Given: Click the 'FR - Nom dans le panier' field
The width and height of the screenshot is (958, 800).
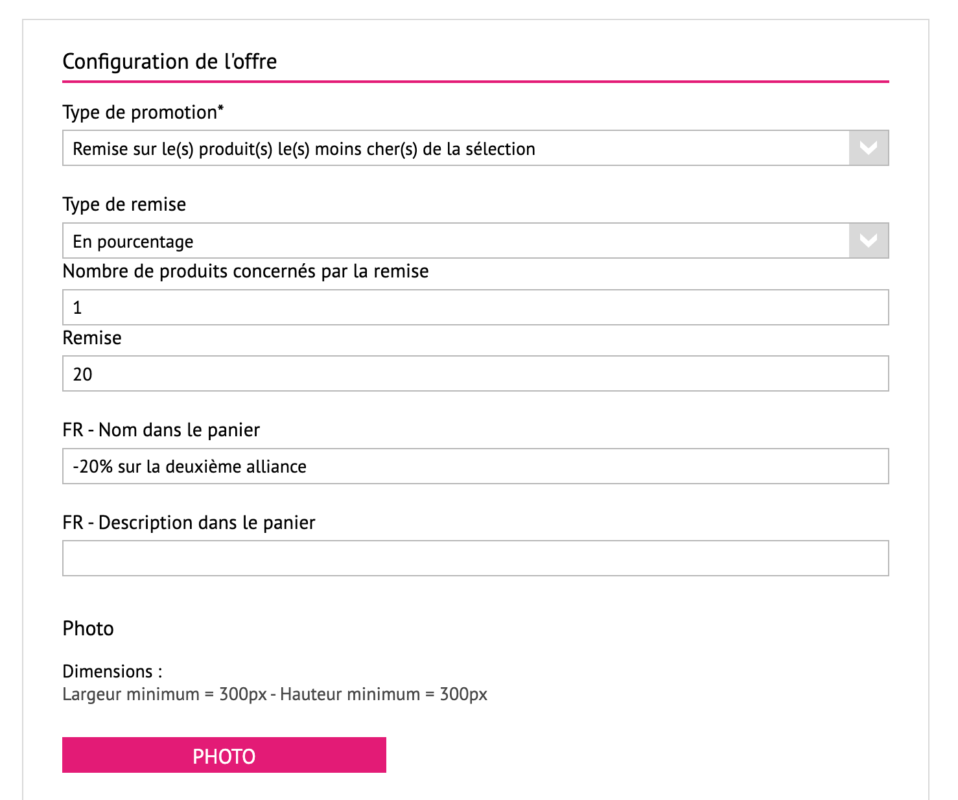Looking at the screenshot, I should click(x=475, y=466).
